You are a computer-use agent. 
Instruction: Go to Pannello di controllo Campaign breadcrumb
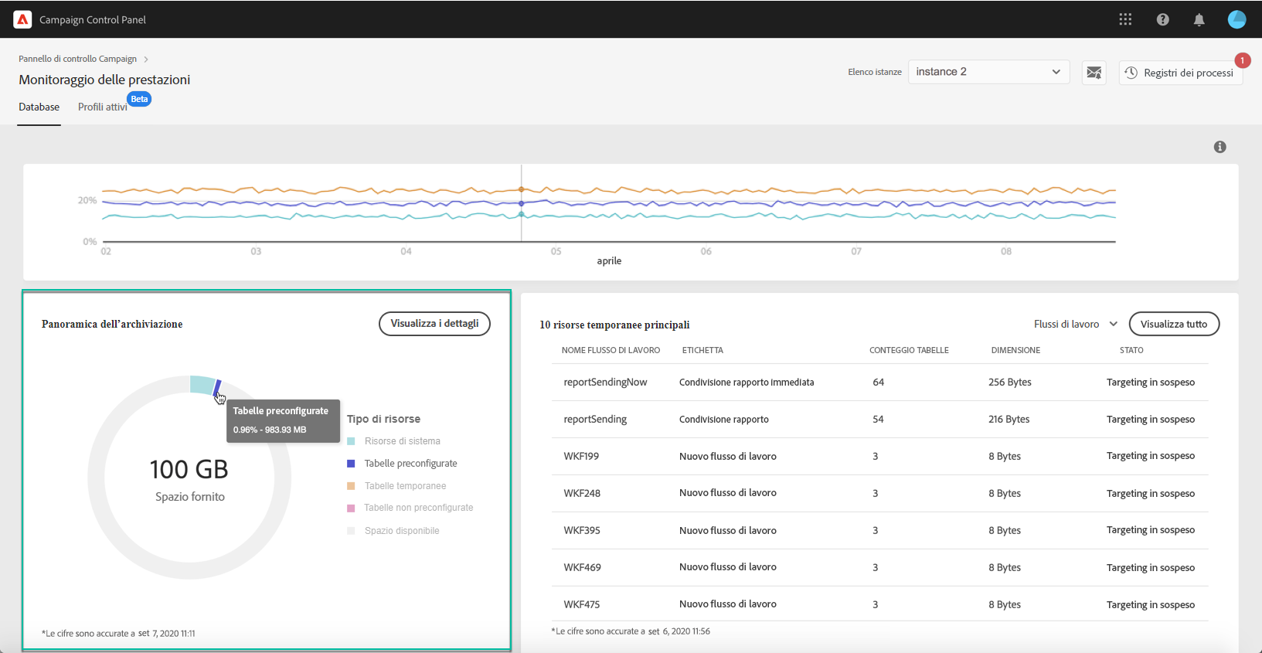point(77,59)
